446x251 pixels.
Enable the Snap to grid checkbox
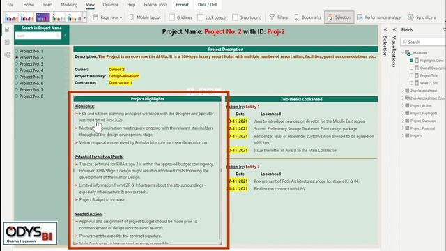(235, 17)
